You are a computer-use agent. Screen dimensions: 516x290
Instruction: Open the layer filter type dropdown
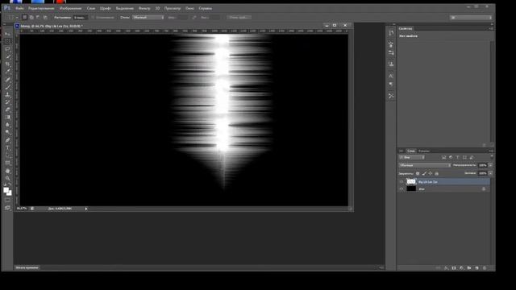[412, 158]
